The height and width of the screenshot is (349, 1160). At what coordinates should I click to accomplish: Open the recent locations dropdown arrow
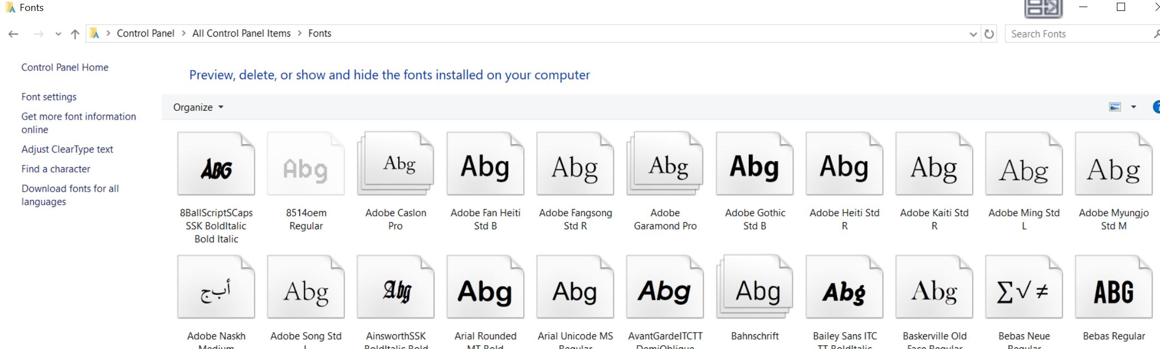click(58, 34)
